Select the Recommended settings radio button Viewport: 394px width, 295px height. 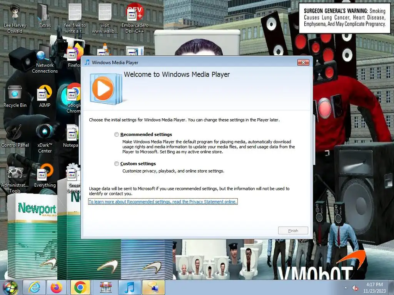click(116, 134)
